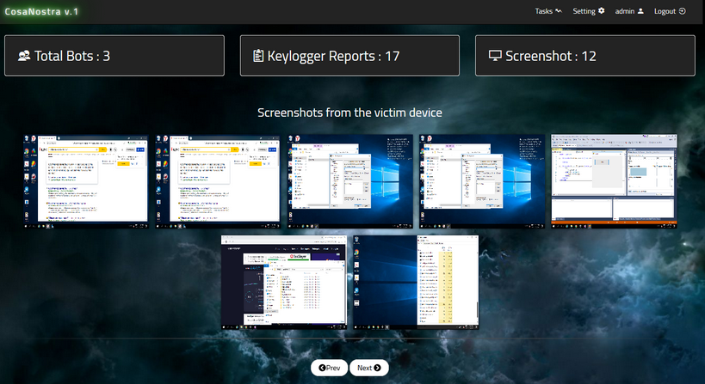Click the Tasks activity icon in navbar

click(x=558, y=11)
